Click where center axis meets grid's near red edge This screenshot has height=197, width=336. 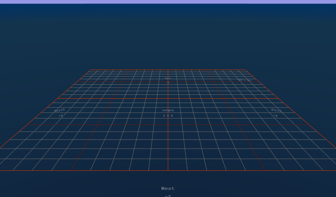coord(168,170)
